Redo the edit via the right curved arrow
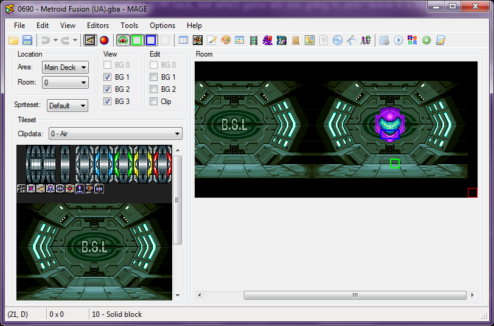The height and width of the screenshot is (326, 494). (65, 40)
